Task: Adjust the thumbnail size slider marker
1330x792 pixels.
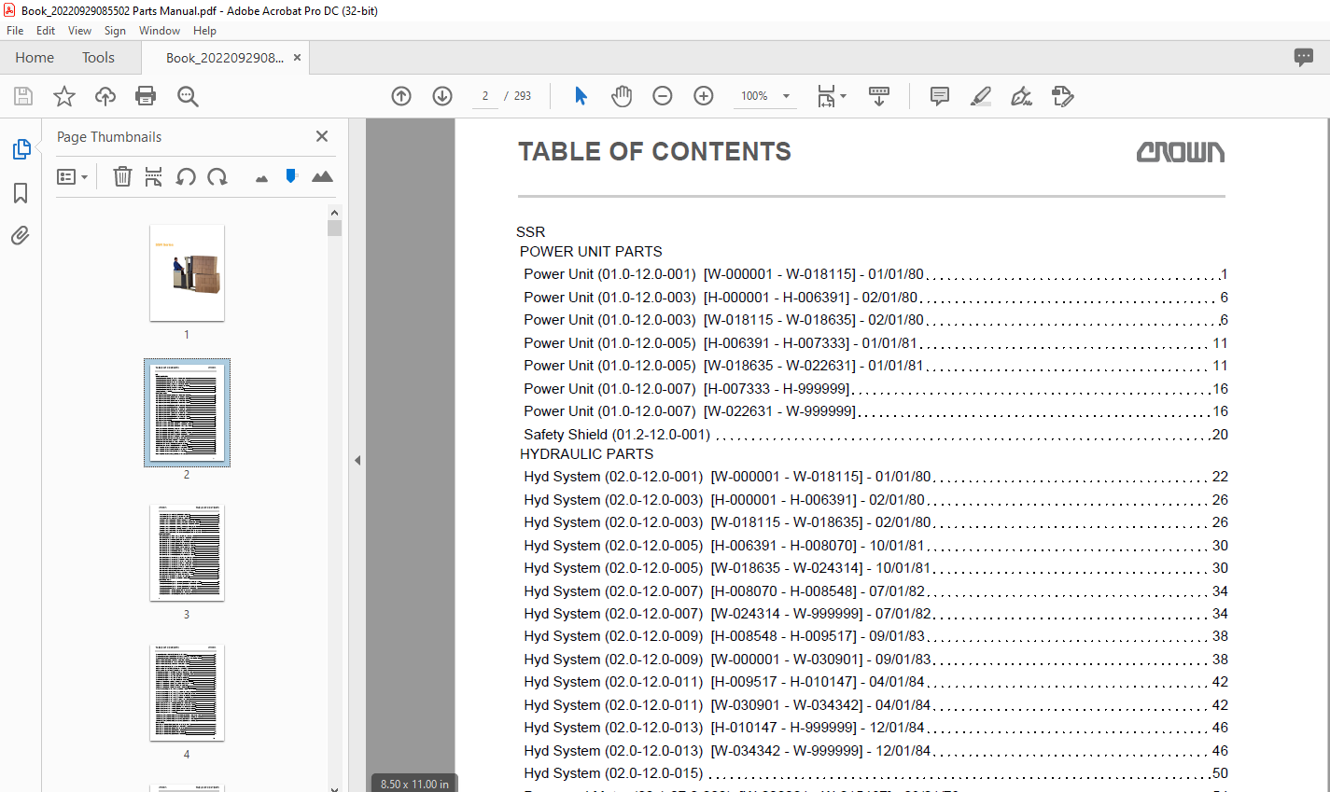Action: click(x=291, y=175)
